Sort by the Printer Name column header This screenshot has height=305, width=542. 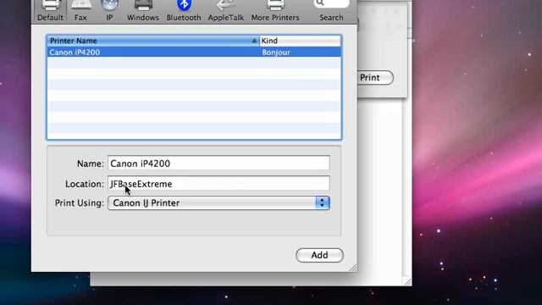tap(153, 41)
